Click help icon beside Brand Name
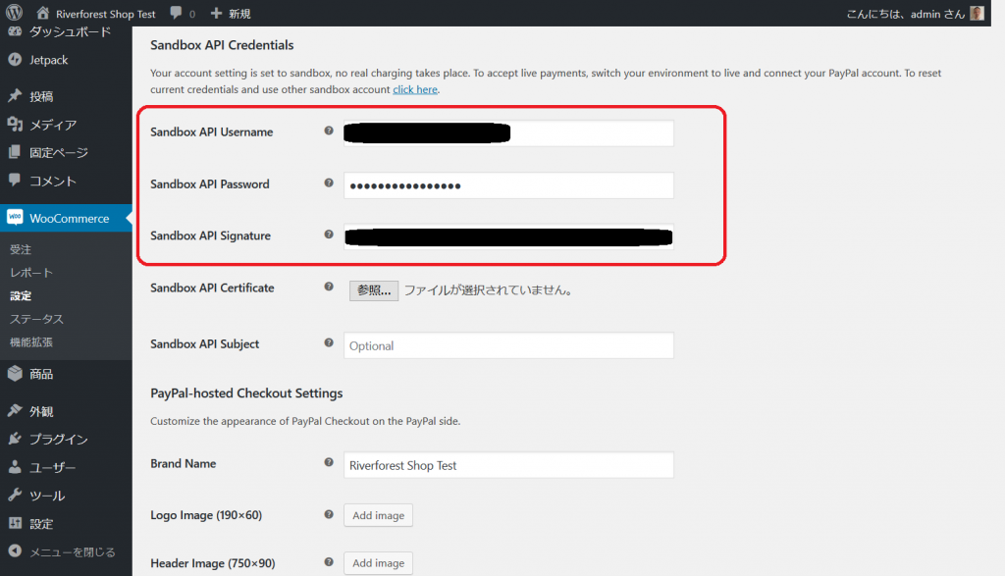Screen dimensions: 1005x576 click(x=329, y=463)
